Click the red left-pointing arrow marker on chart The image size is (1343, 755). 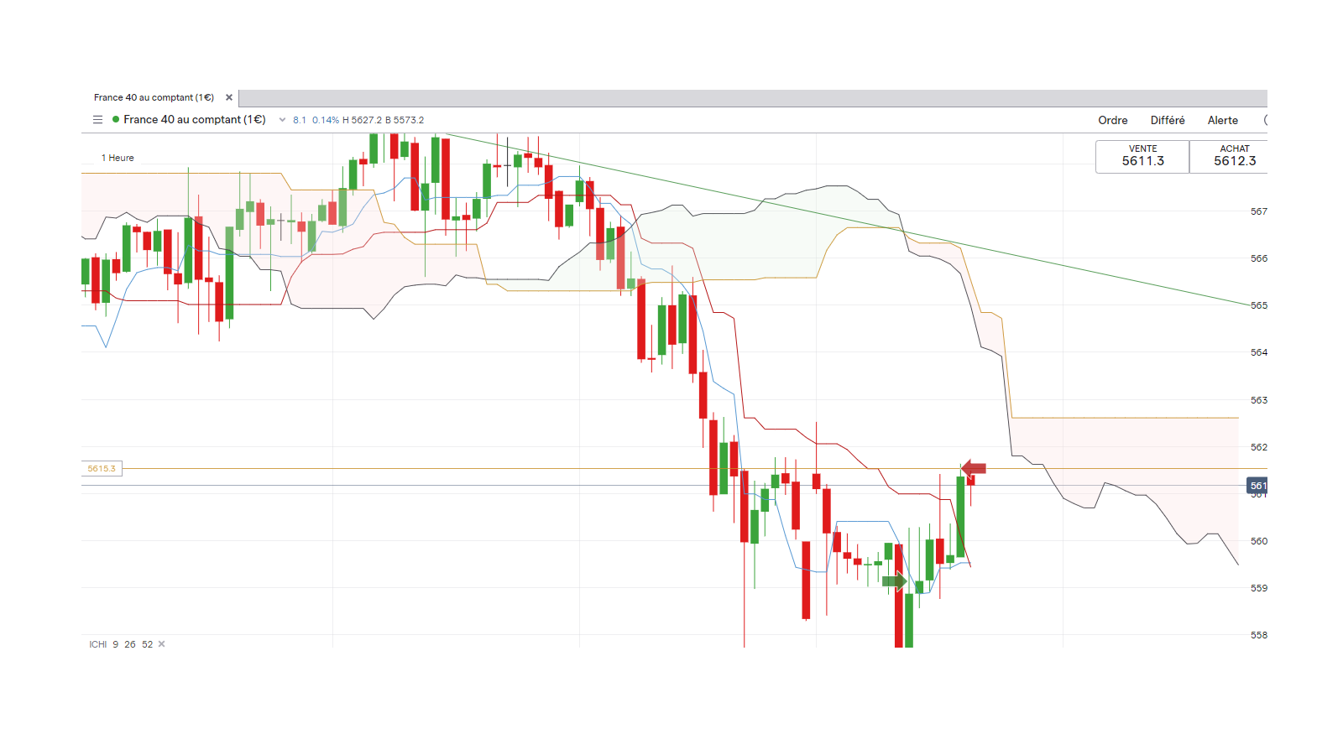[974, 468]
